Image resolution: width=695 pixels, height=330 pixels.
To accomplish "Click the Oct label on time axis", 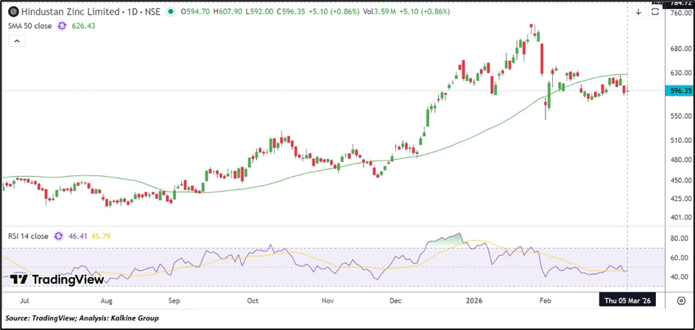I will coord(253,301).
